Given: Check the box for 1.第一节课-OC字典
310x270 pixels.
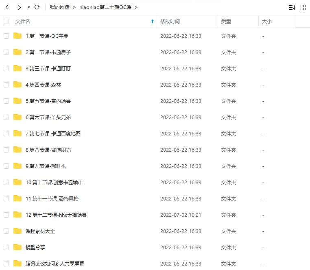Looking at the screenshot, I should pyautogui.click(x=6, y=36).
